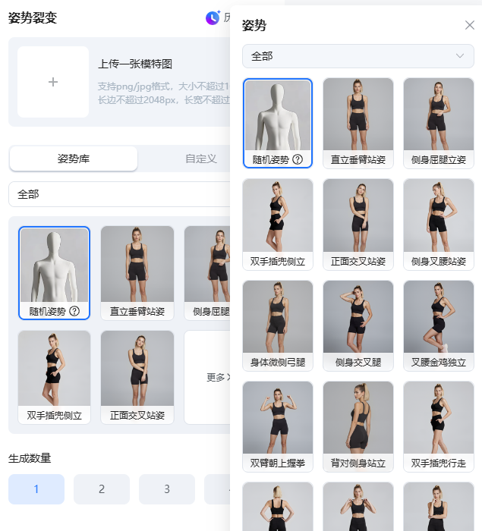
Task: Expand the 全部 dropdown in 姿势 panel
Action: click(358, 56)
